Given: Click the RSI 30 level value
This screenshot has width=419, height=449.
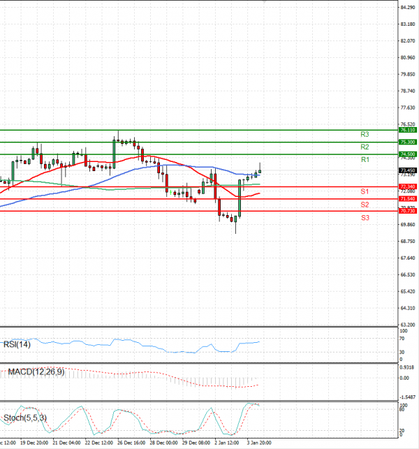Looking at the screenshot, I should (x=402, y=352).
